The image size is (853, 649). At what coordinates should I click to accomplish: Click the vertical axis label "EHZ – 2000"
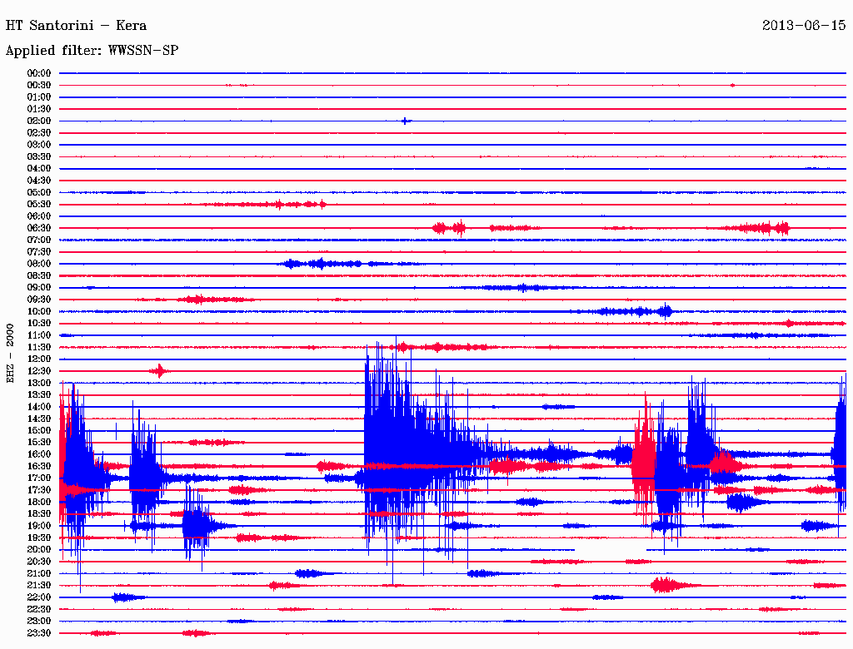coord(10,354)
